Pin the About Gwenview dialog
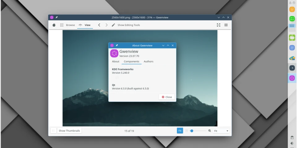297x148 pixels. pos(117,45)
